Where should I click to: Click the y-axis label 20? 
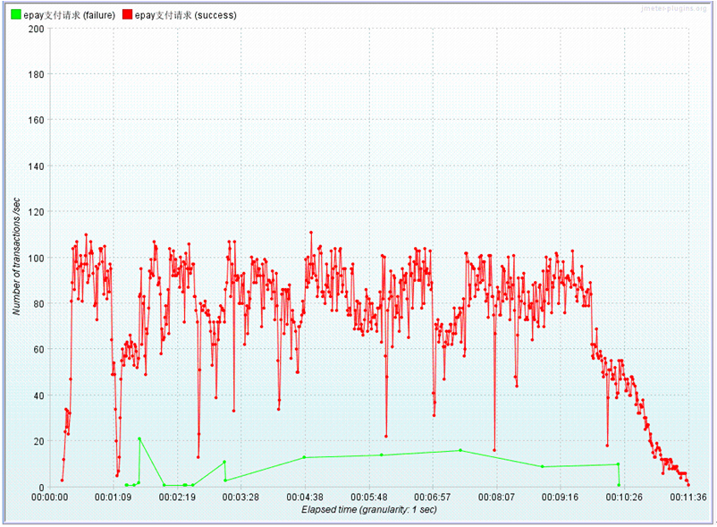tap(38, 441)
